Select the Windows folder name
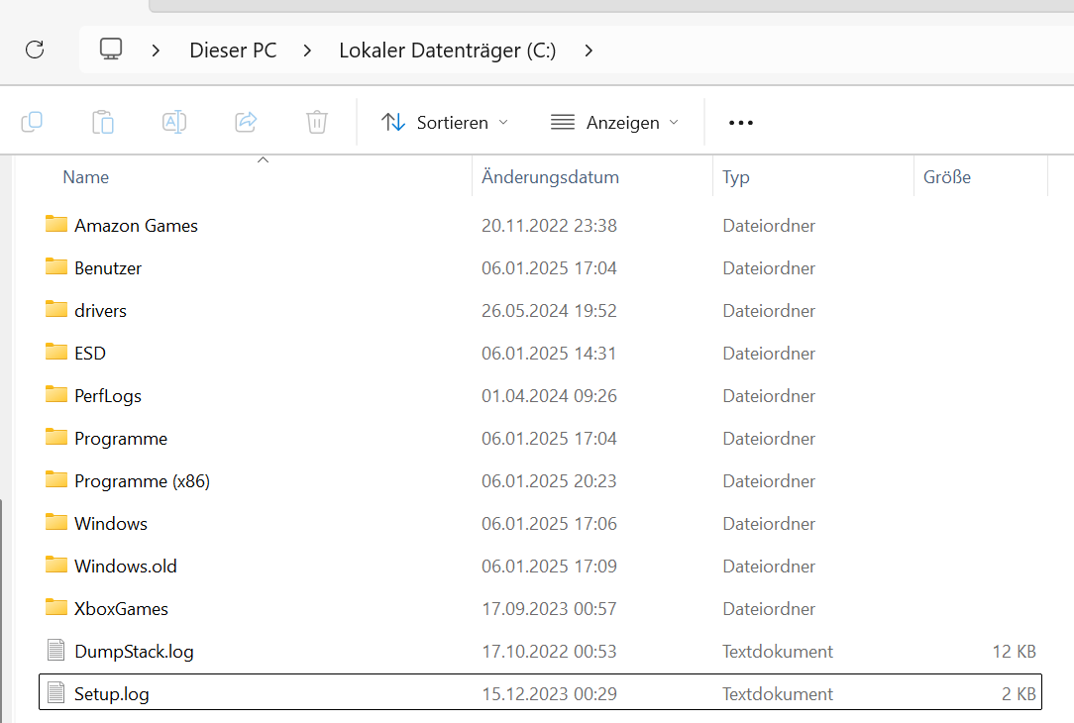This screenshot has width=1074, height=723. tap(110, 523)
